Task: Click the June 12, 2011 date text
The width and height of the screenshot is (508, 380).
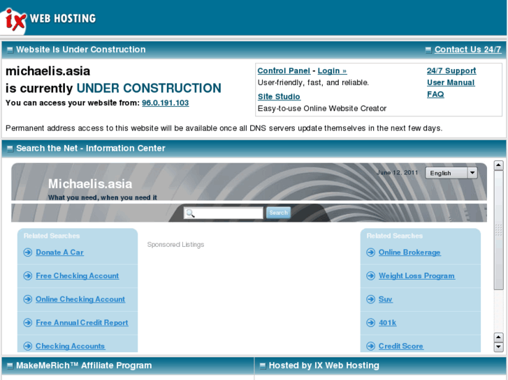Action: [x=398, y=172]
